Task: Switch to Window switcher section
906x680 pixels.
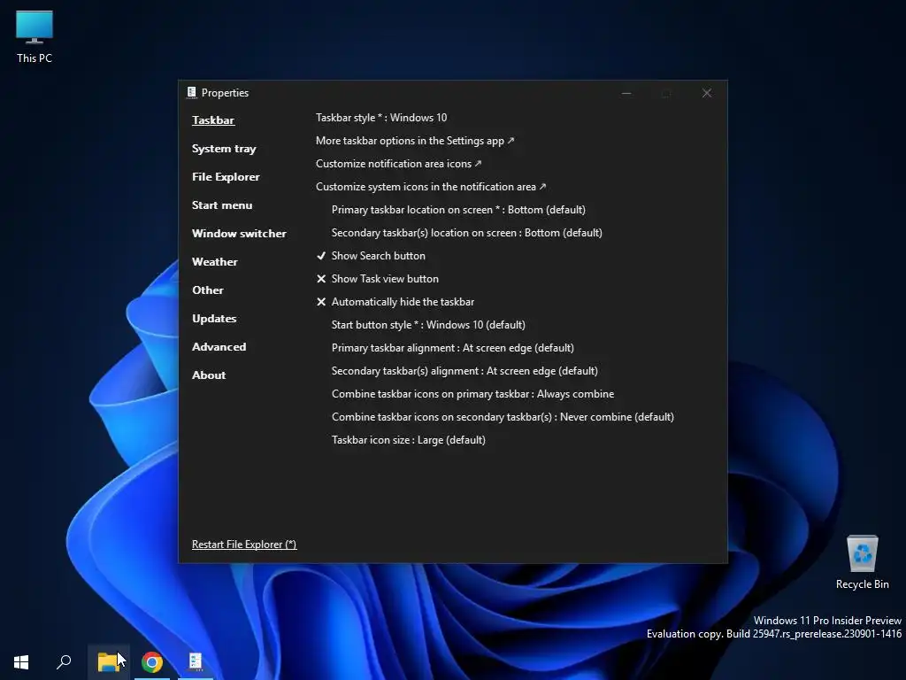Action: click(x=239, y=234)
